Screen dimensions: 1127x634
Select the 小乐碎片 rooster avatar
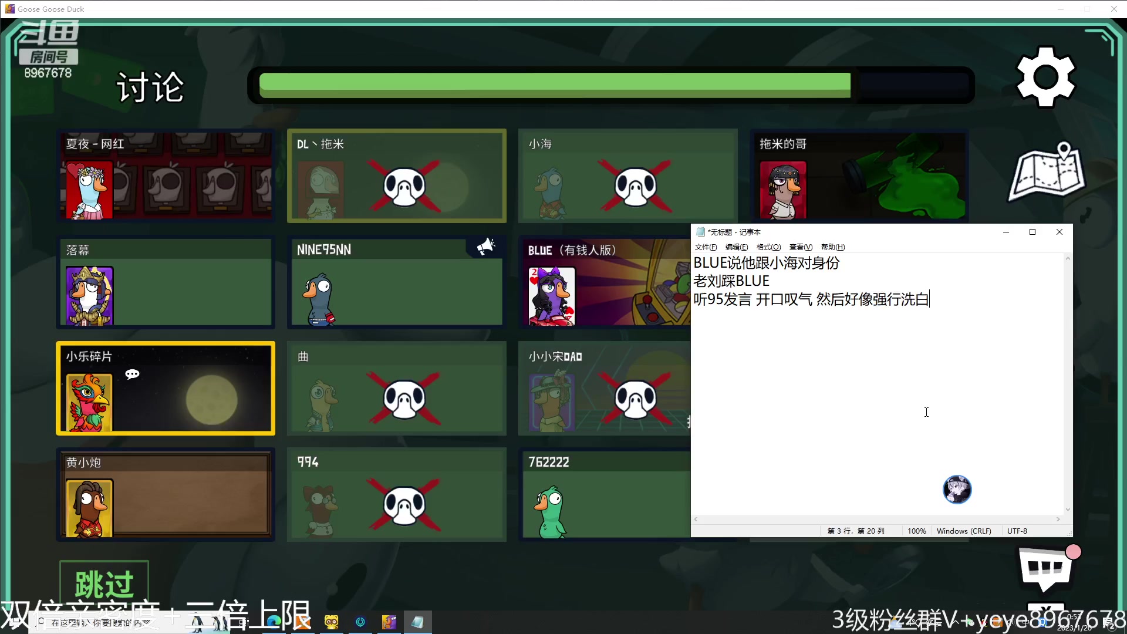coord(89,403)
